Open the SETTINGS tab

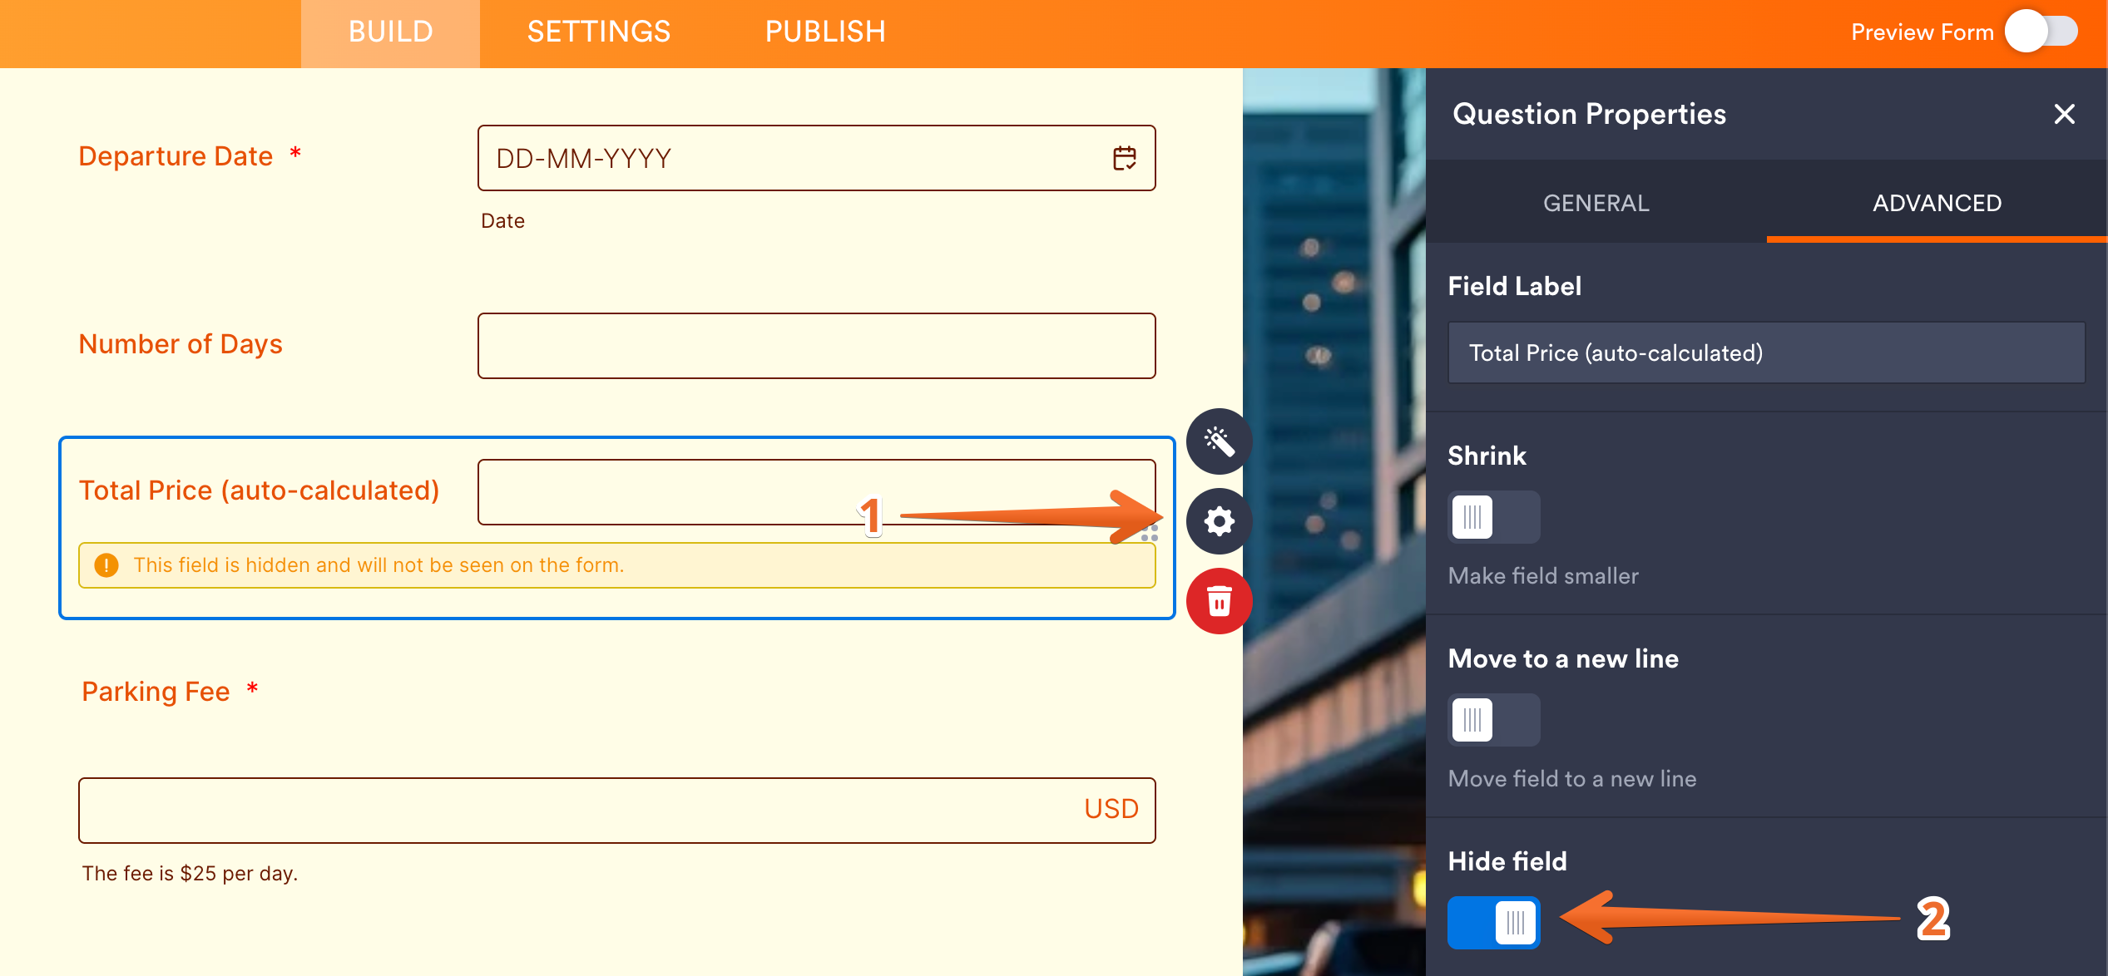click(599, 32)
